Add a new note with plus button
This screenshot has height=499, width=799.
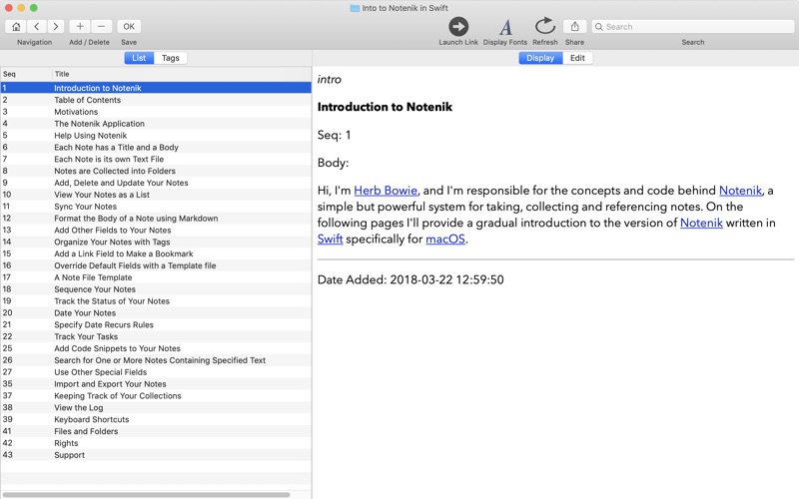tap(80, 27)
